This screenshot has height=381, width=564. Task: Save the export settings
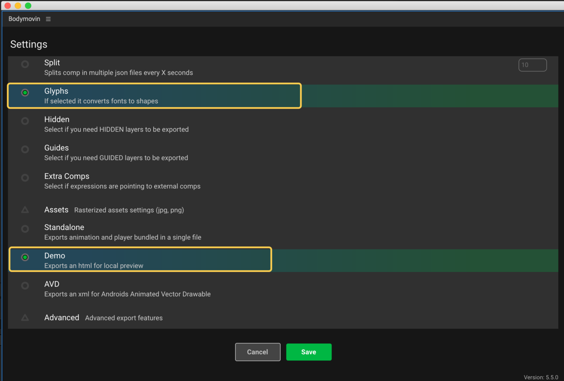tap(309, 352)
